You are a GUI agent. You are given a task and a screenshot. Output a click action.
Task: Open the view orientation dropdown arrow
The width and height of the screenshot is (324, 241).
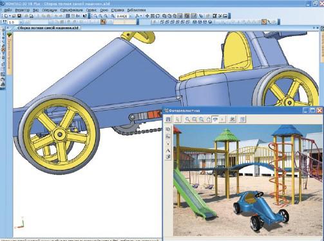point(141,16)
